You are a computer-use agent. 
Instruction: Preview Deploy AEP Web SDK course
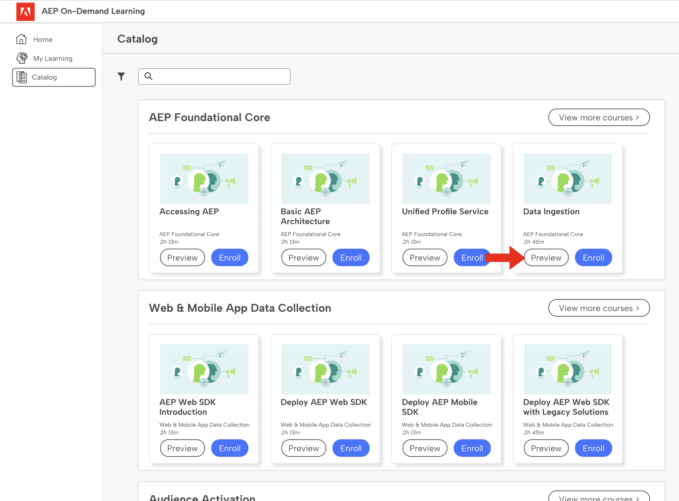pos(304,448)
